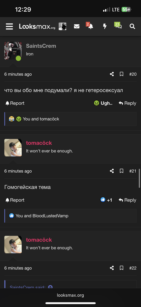Share post #20 via share icon
Viewport: 141px width, 307px height.
(x=112, y=74)
